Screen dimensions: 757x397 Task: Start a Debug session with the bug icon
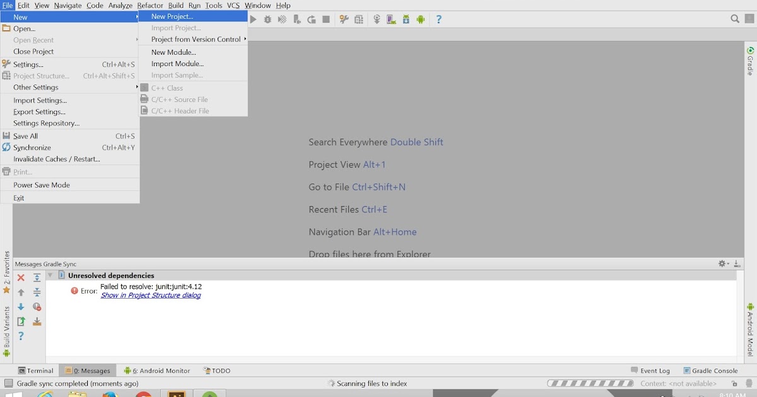[x=268, y=20]
